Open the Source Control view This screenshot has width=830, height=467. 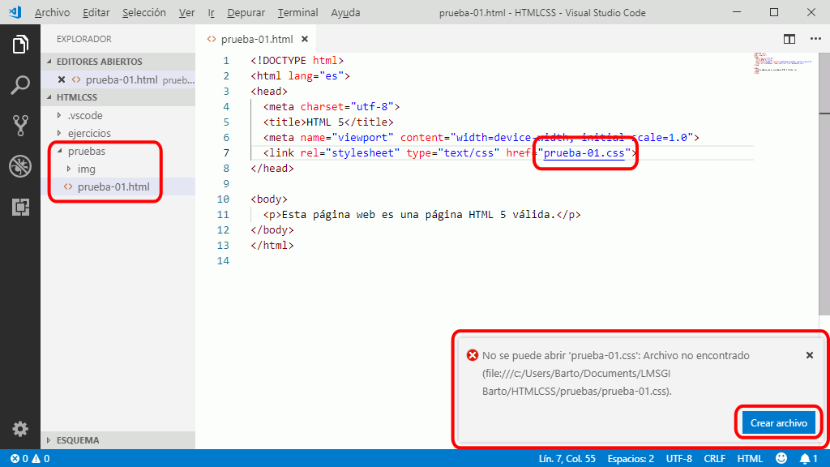click(20, 126)
